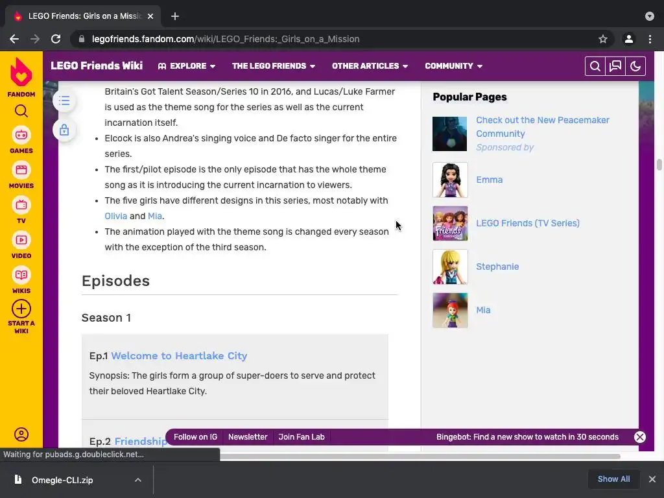Click Show All downloads button
Screen dimensions: 664x498
tap(613, 479)
